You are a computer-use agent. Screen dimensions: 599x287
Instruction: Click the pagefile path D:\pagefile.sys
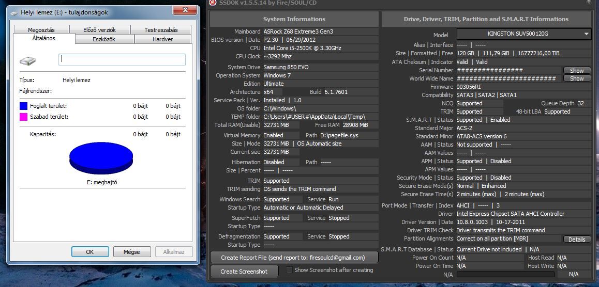pos(339,135)
